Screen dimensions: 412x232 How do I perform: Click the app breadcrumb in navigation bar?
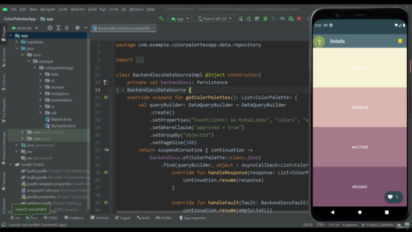point(47,19)
